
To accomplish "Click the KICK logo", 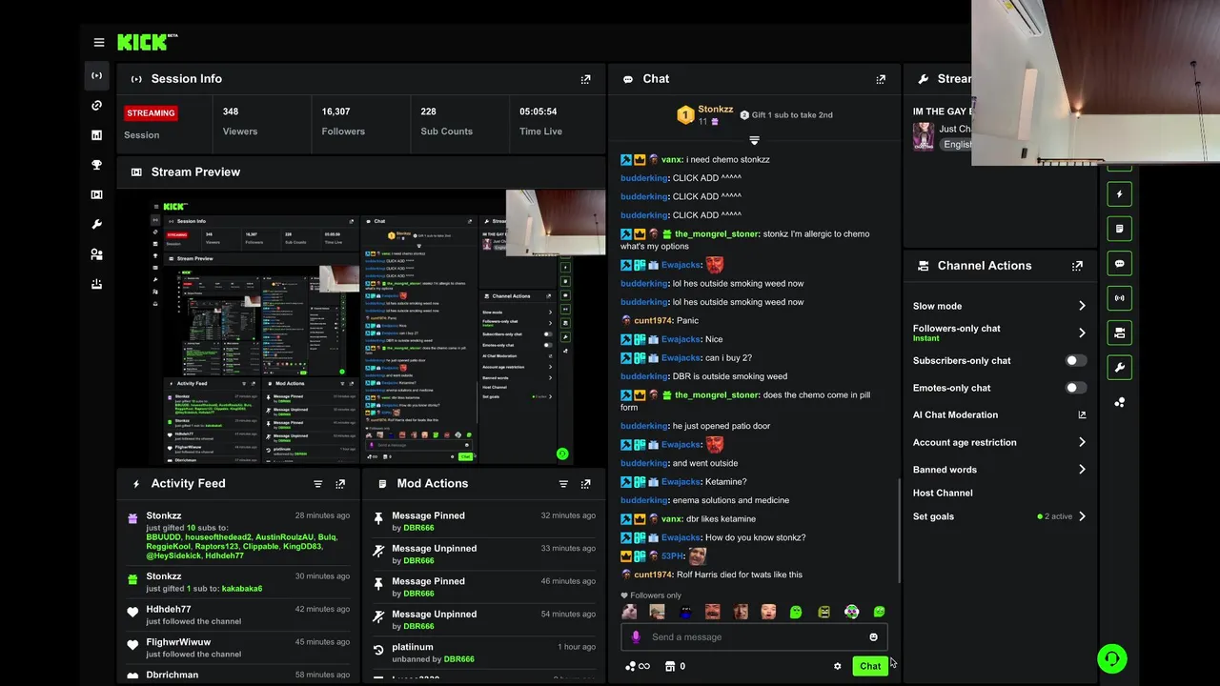I will [x=147, y=42].
